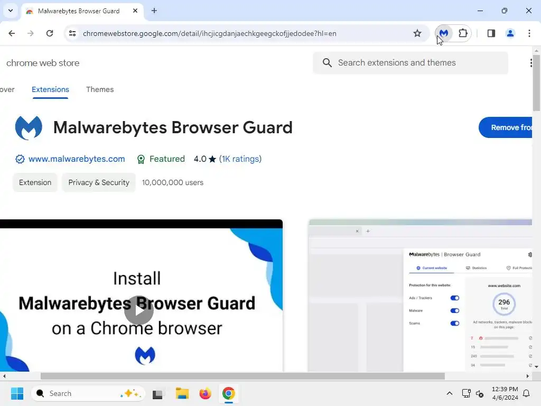The height and width of the screenshot is (406, 541).
Task: Switch to the Themes tab
Action: click(x=100, y=89)
